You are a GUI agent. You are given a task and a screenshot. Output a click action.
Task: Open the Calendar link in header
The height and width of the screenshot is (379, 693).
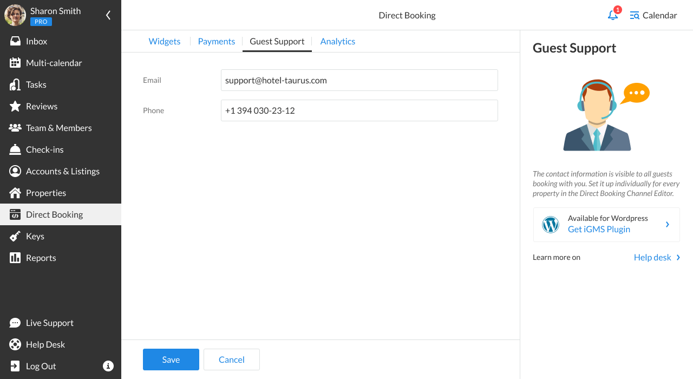click(x=659, y=15)
